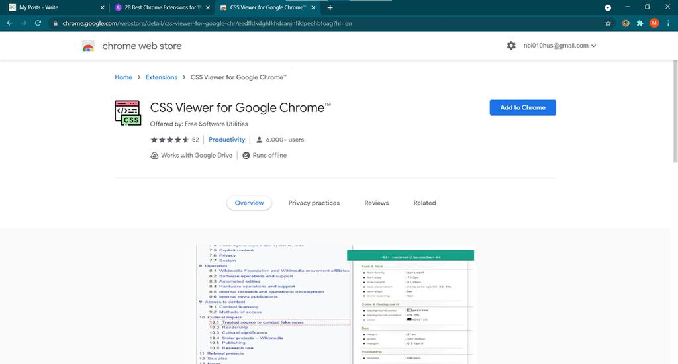Follow the Productivity category link

[x=226, y=140]
